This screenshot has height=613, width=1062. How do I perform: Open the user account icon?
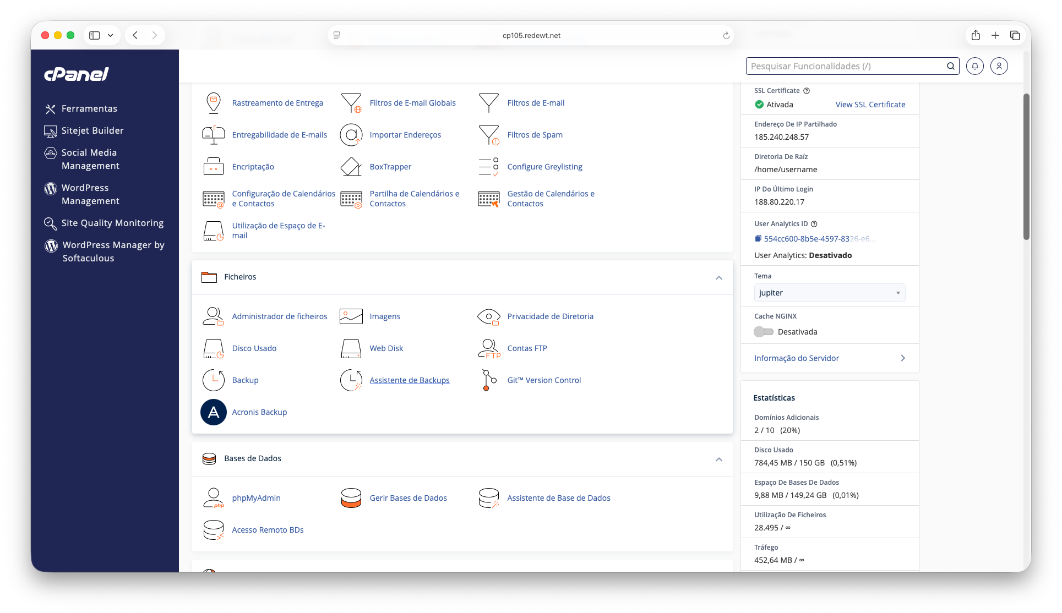(999, 66)
